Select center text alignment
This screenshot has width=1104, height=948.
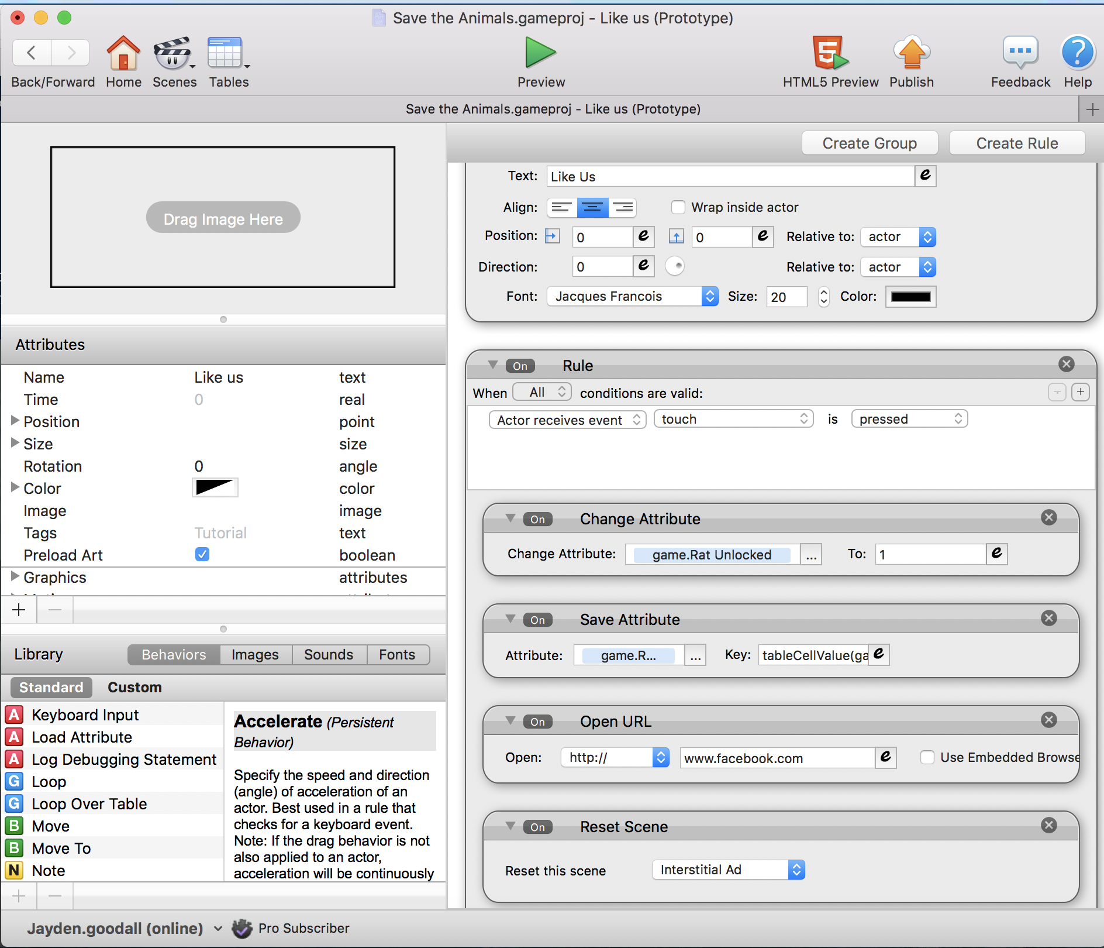[x=592, y=208]
